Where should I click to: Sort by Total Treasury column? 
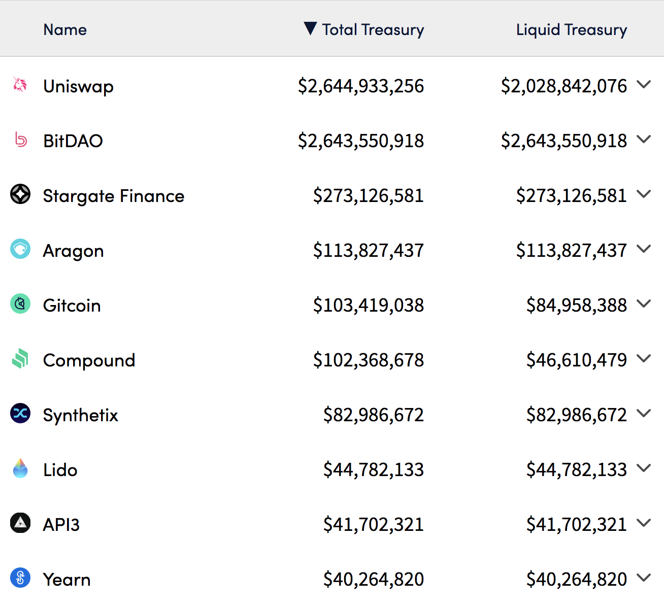[x=372, y=30]
